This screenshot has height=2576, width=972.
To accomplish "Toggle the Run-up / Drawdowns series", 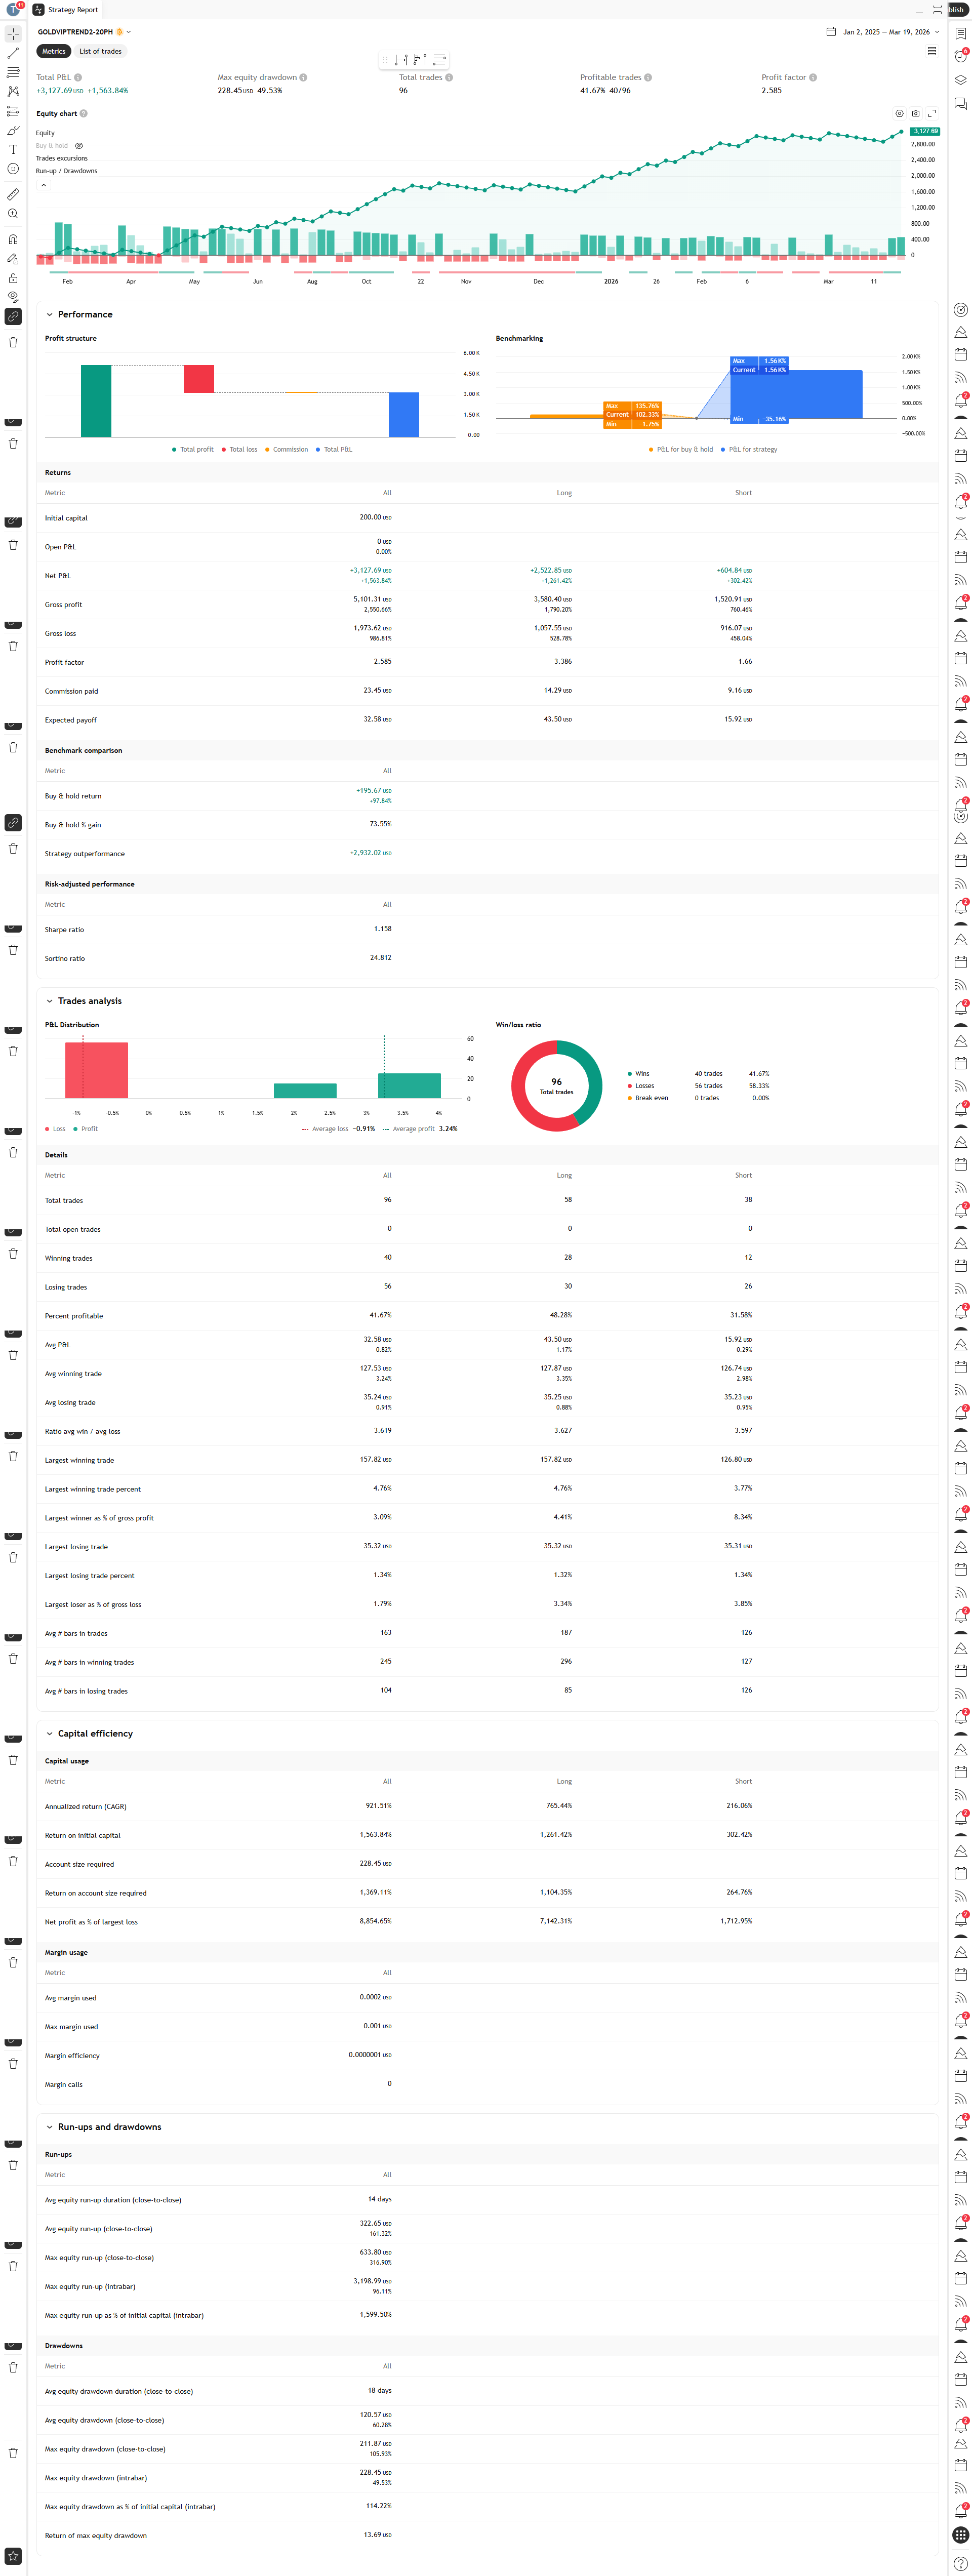I will (x=67, y=171).
